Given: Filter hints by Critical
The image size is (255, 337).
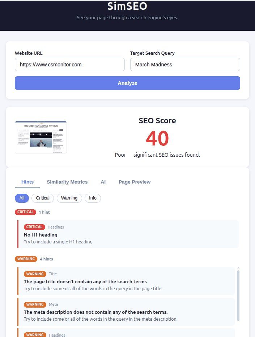Looking at the screenshot, I should pyautogui.click(x=43, y=198).
